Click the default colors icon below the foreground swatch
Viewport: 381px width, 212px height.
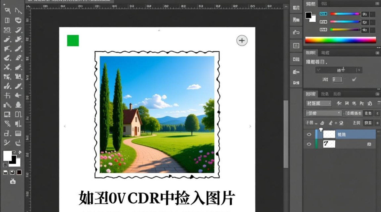click(5, 165)
